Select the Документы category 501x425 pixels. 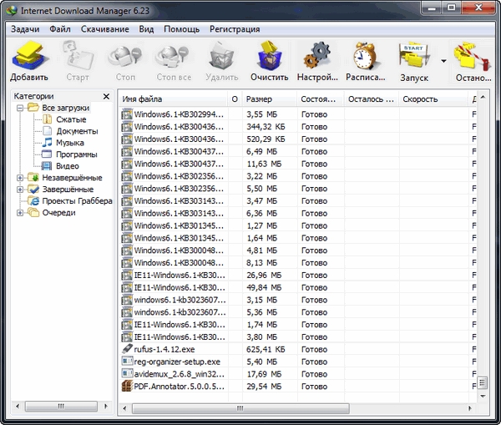coord(77,131)
